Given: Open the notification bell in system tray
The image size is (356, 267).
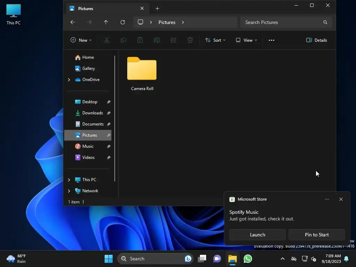Looking at the screenshot, I should tap(347, 259).
